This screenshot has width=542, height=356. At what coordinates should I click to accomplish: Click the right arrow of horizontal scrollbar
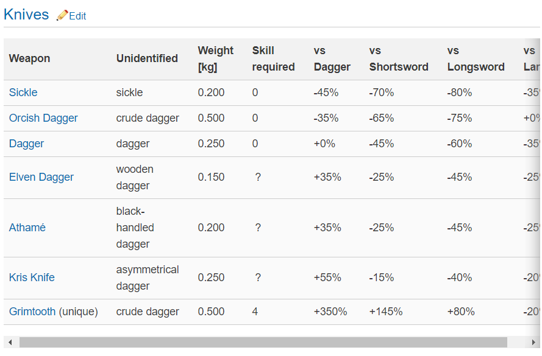coord(533,343)
